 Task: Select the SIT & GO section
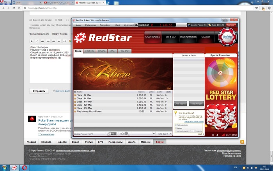[x=170, y=37]
